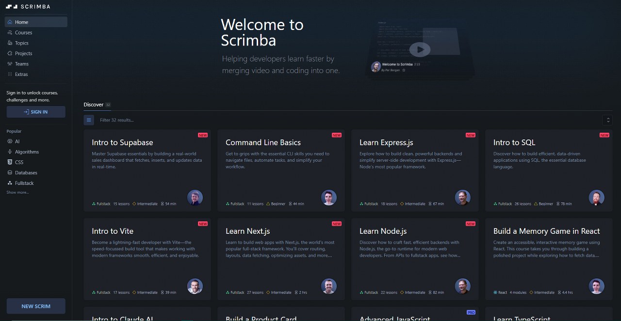
Task: Click Intro to Supabase instructor avatar
Action: coord(195,197)
